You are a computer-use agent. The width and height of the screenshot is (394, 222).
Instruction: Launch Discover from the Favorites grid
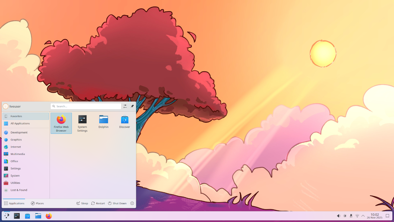click(x=124, y=122)
